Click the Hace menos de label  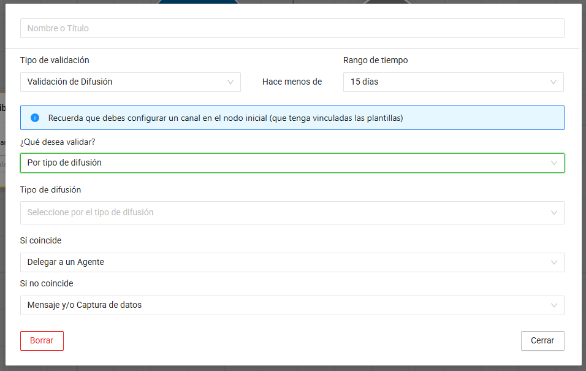pos(292,82)
